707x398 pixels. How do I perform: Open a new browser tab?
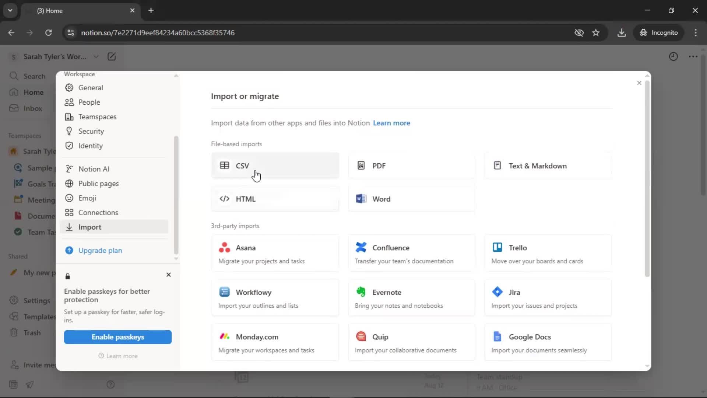coord(151,10)
